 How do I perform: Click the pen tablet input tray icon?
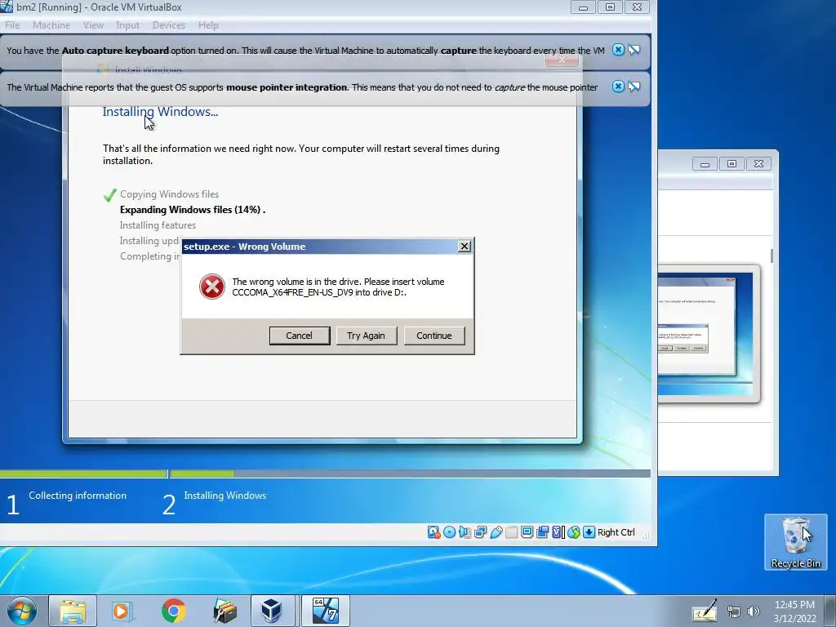pyautogui.click(x=705, y=611)
